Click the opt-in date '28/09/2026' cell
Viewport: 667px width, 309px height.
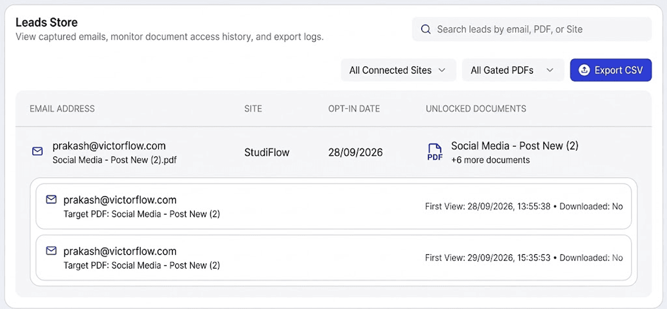(x=356, y=152)
